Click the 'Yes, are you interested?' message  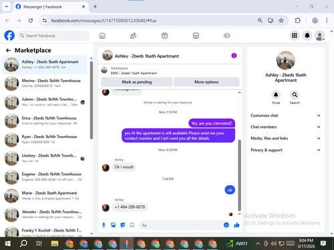212,123
